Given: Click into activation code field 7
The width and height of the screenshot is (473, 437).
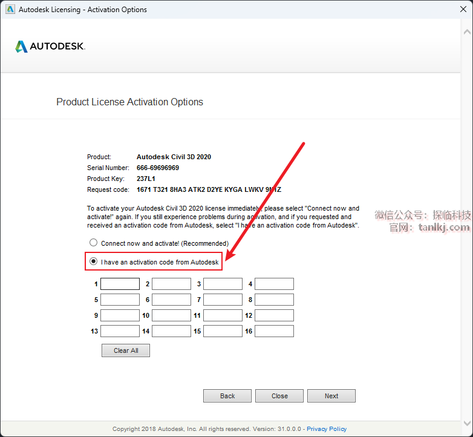Looking at the screenshot, I should click(x=223, y=300).
